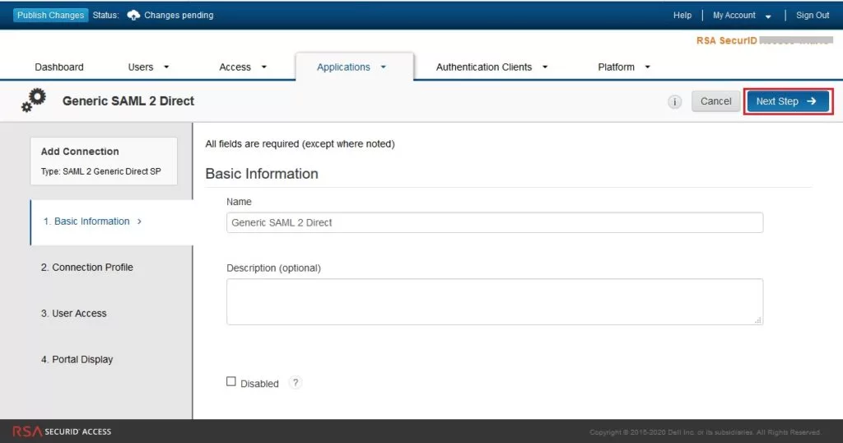Screen dimensions: 843x443
Task: Click the Publish Changes button
Action: [50, 15]
